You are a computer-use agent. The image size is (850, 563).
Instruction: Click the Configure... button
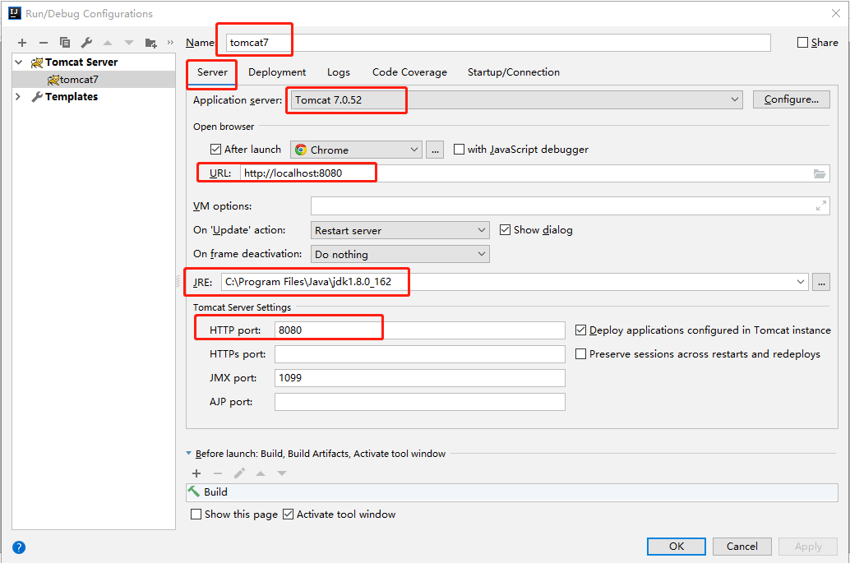point(792,99)
